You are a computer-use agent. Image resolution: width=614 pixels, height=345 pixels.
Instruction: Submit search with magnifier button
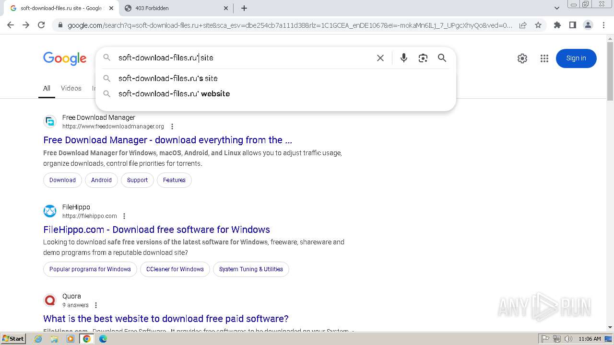(442, 58)
